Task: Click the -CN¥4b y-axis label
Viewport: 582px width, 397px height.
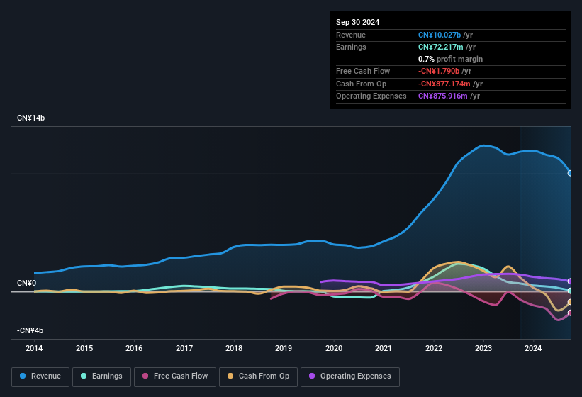Action: [x=30, y=330]
